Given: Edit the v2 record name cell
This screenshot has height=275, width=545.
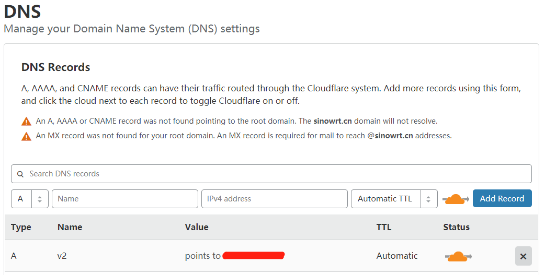Looking at the screenshot, I should 63,256.
